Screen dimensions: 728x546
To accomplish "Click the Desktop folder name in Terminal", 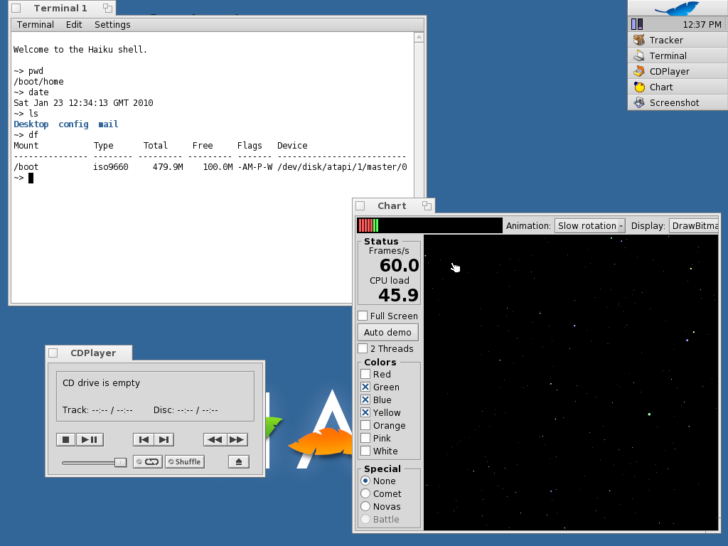I will tap(31, 124).
